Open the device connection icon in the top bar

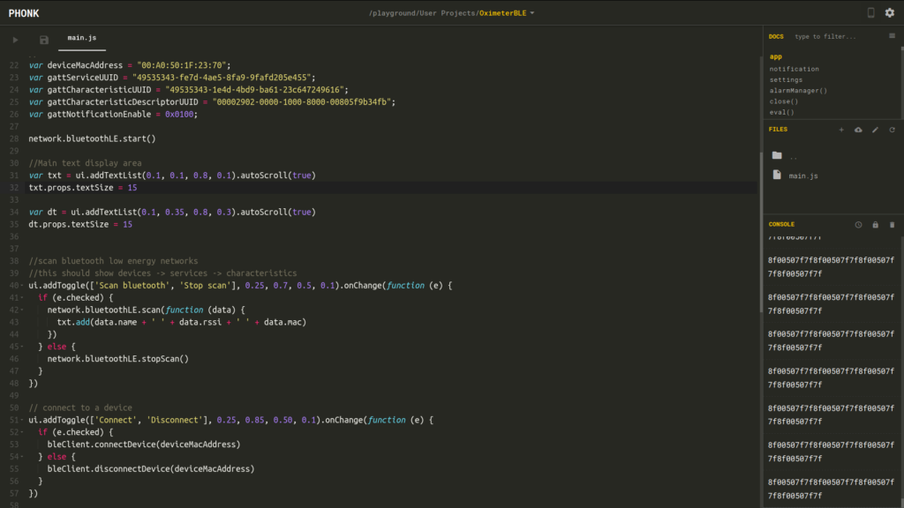click(x=871, y=12)
